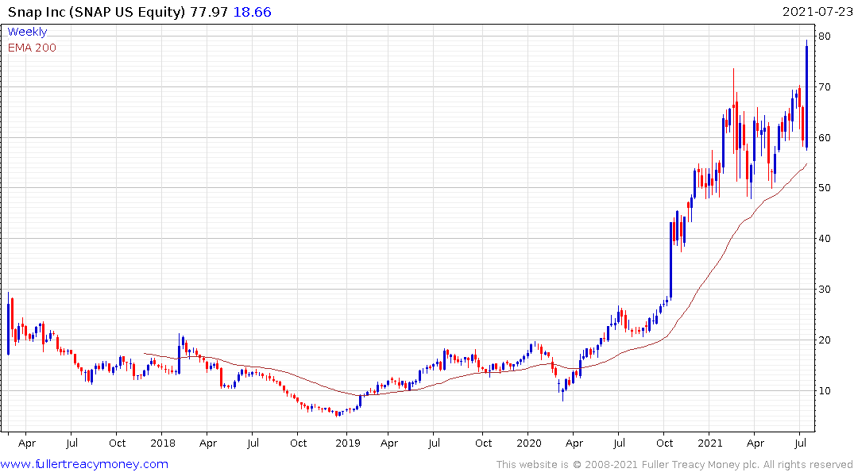Click the 2021 year label on time axis
Viewport: 854px width, 476px height.
click(709, 443)
